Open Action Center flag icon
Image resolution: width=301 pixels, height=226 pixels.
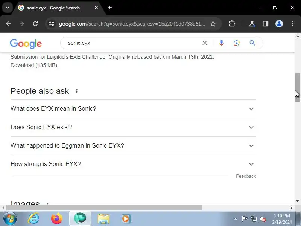(x=245, y=219)
